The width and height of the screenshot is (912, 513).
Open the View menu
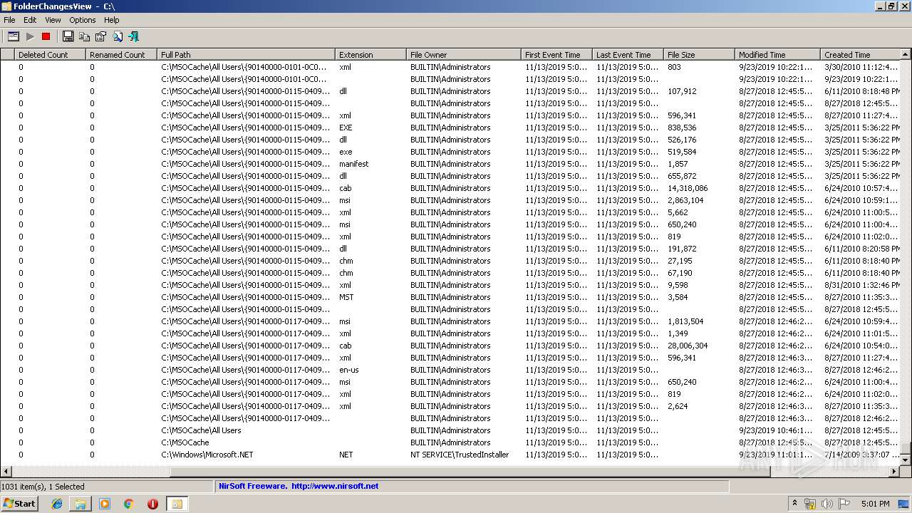pos(53,20)
